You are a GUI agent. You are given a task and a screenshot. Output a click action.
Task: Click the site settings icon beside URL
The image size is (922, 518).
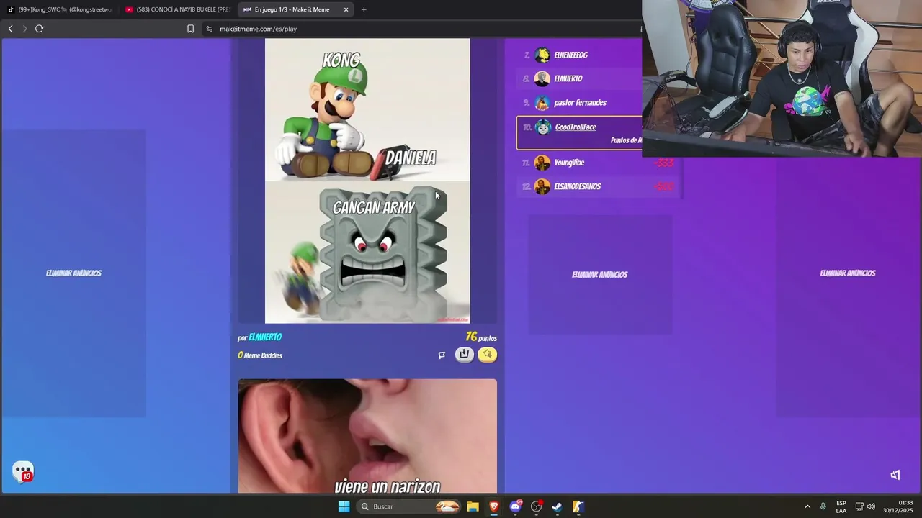[209, 29]
